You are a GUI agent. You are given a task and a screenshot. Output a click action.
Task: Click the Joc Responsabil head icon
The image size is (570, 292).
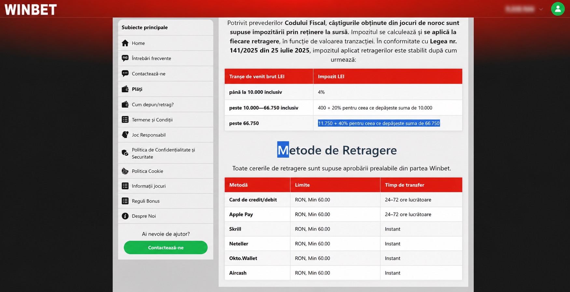pyautogui.click(x=125, y=135)
